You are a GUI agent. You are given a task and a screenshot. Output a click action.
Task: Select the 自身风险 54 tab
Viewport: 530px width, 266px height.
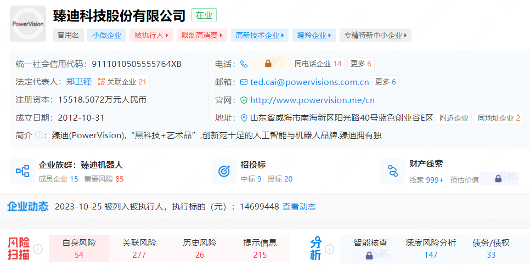point(79,248)
